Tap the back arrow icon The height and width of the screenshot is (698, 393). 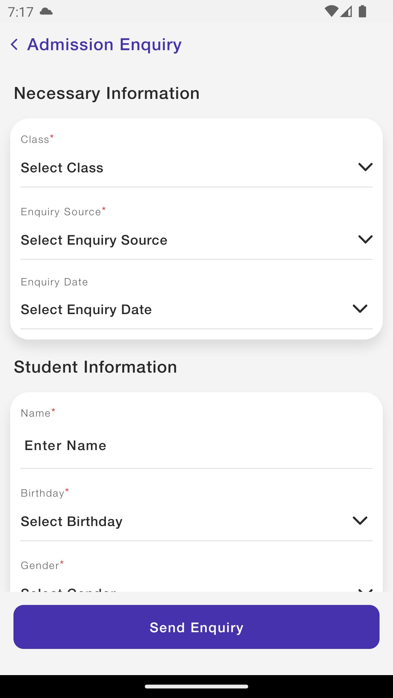coord(15,45)
